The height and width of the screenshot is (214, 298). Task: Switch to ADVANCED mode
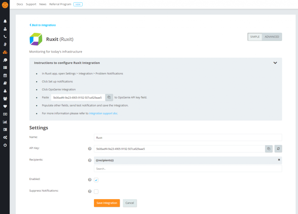272,37
